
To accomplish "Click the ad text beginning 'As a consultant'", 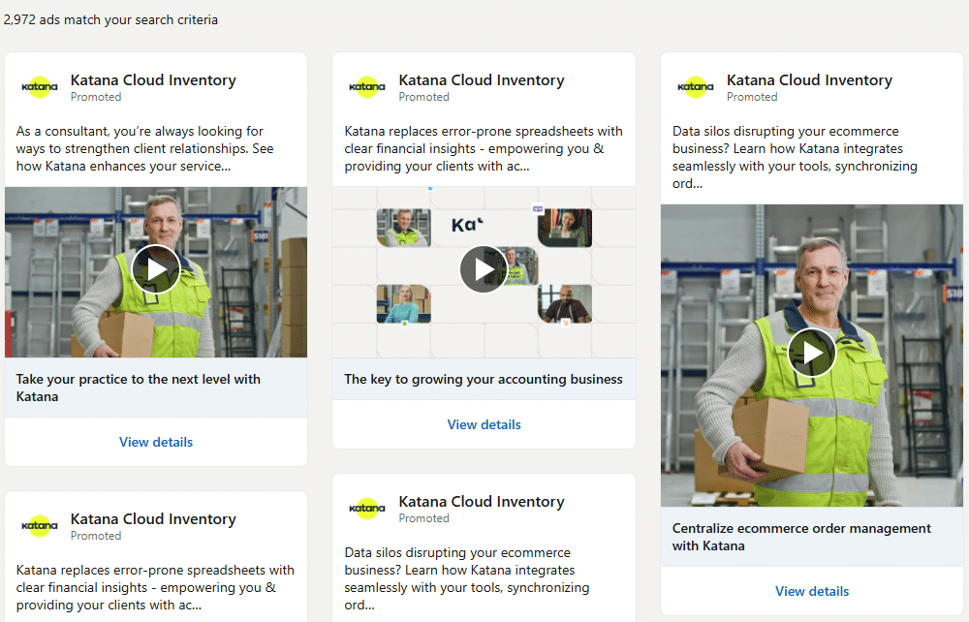I will point(140,148).
